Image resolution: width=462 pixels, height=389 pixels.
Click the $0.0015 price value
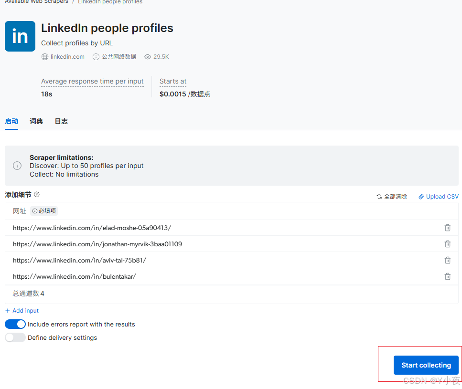tap(172, 94)
